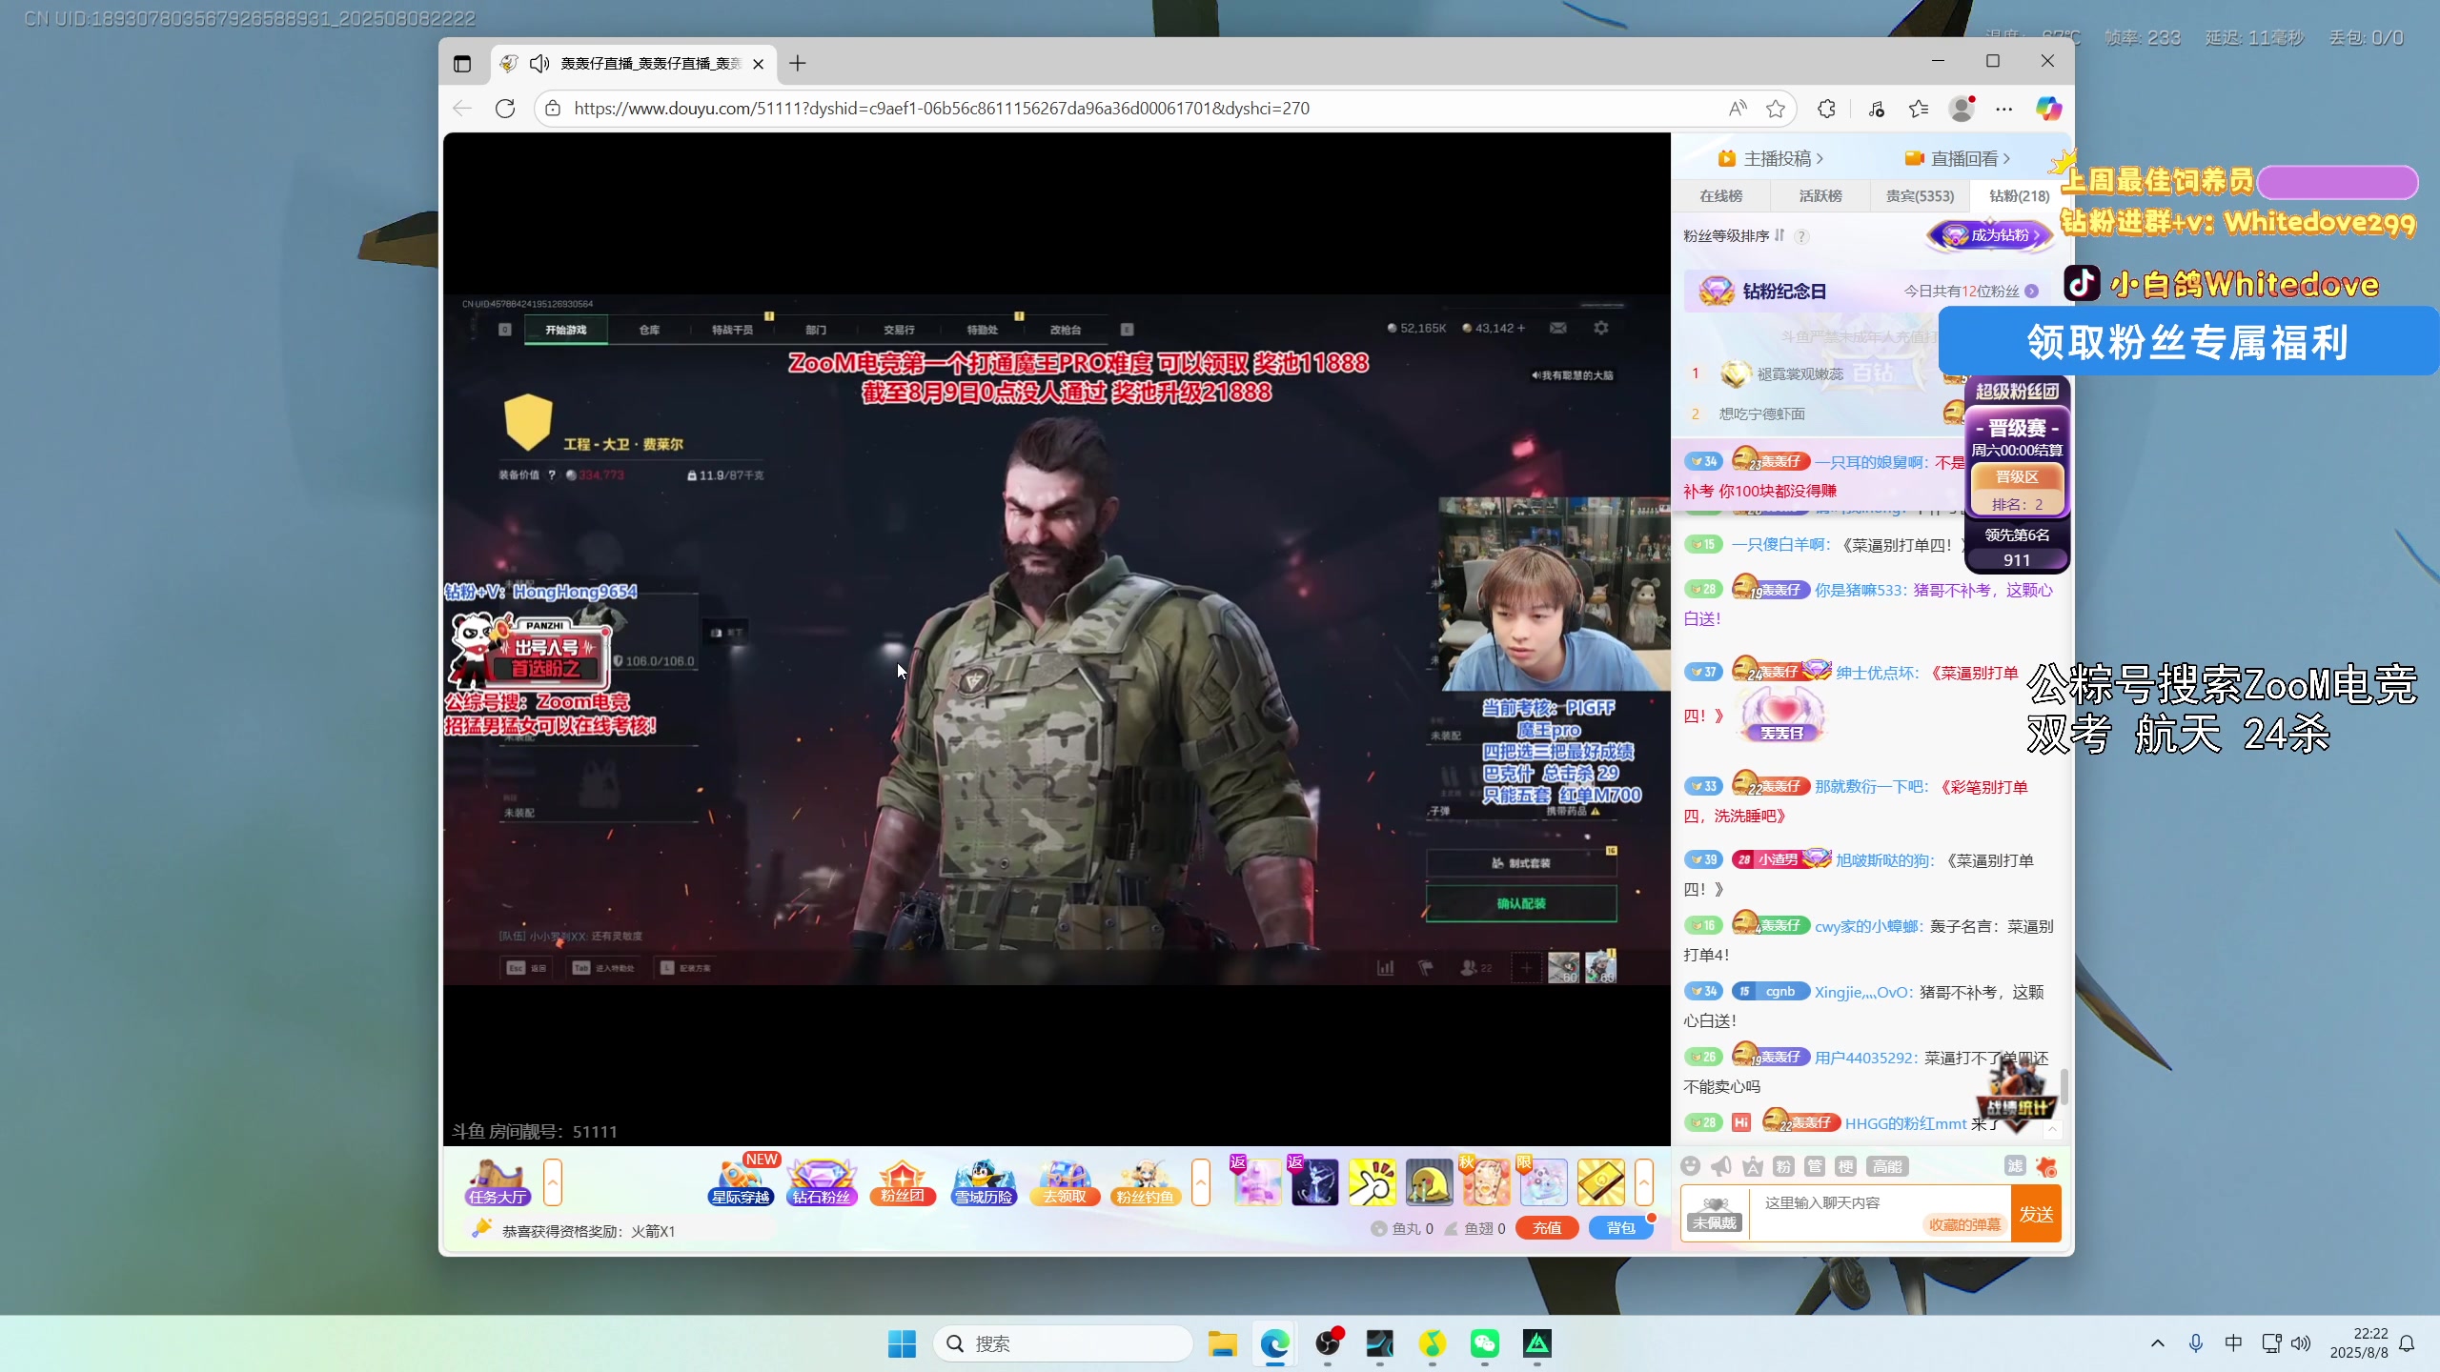The width and height of the screenshot is (2440, 1372).
Task: Click the help question mark beside 粉丝等级排序
Action: click(1801, 236)
